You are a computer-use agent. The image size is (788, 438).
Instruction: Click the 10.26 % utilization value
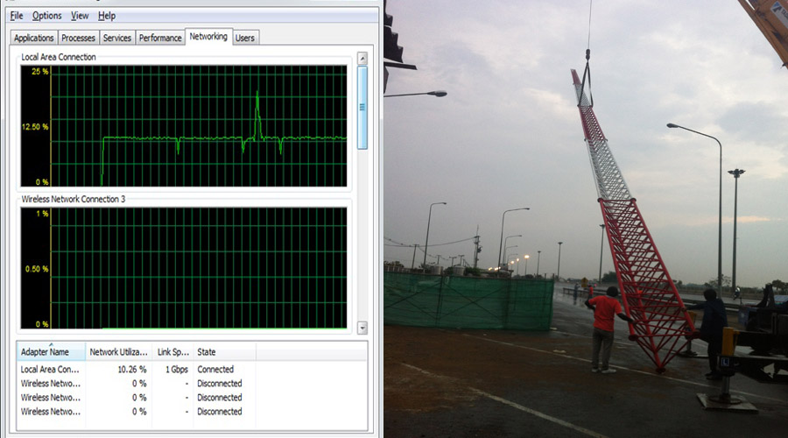click(132, 369)
